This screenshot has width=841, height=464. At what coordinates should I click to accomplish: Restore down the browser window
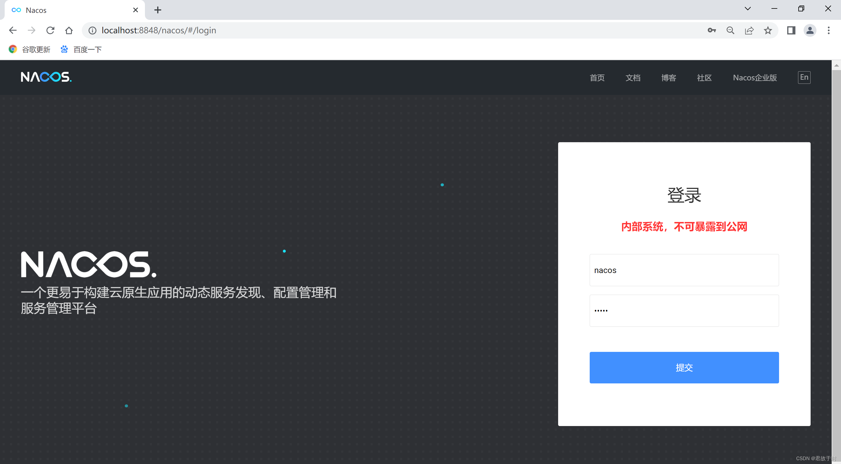pos(801,9)
